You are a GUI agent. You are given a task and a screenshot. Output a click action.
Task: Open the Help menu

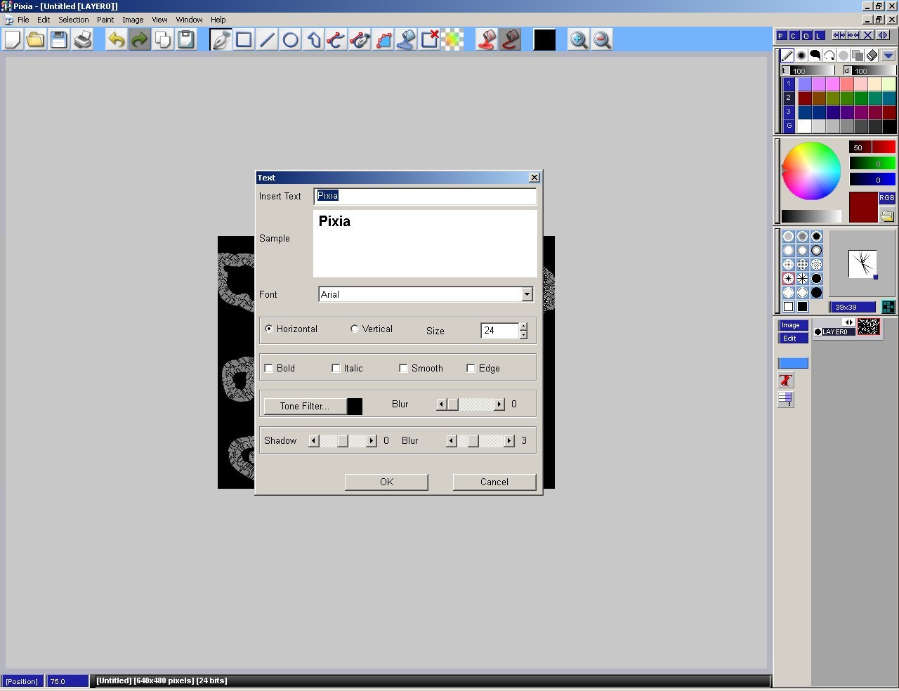tap(218, 20)
